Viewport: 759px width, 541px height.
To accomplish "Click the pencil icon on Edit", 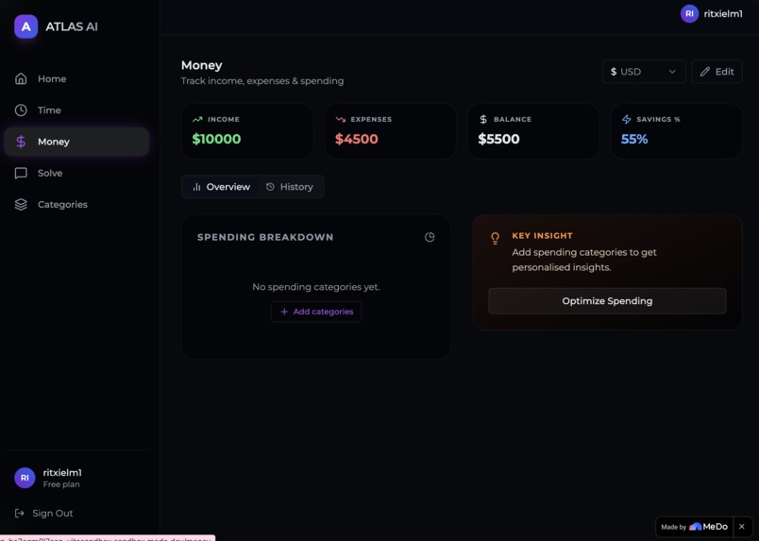I will tap(705, 72).
